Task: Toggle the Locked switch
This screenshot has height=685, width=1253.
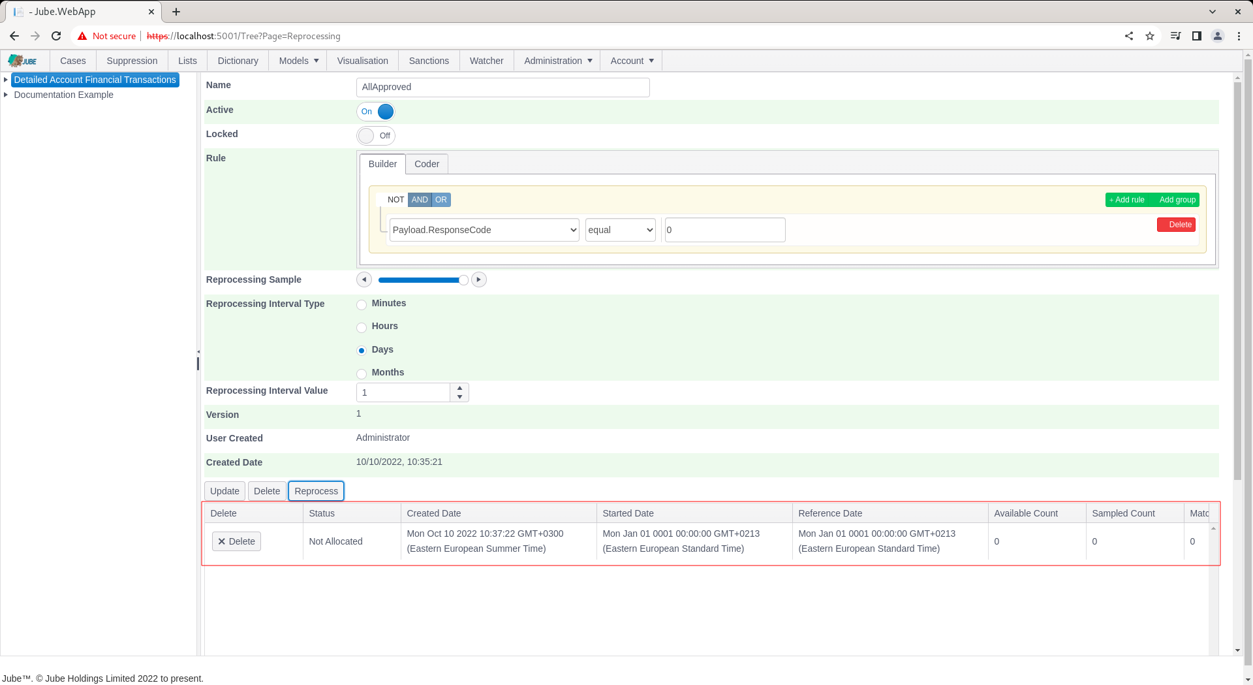Action: (x=376, y=136)
